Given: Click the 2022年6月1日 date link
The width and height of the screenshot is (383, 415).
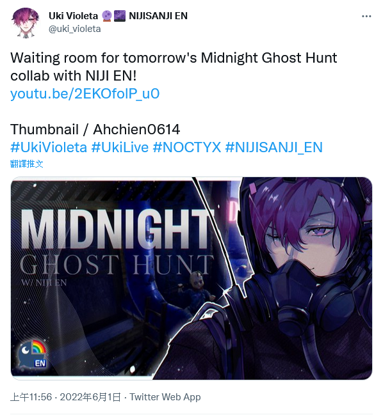Looking at the screenshot, I should pyautogui.click(x=90, y=397).
